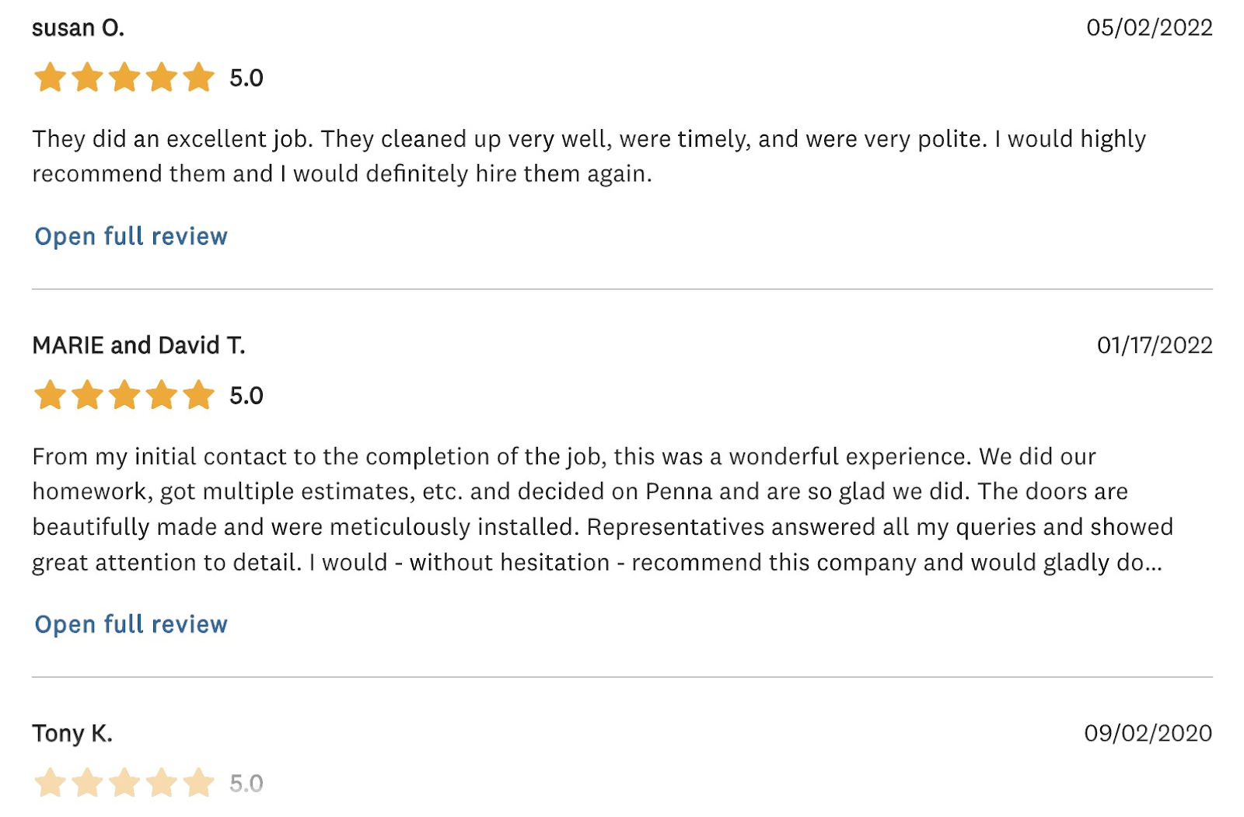This screenshot has width=1244, height=817.
Task: Open the full review from susan O.
Action: pyautogui.click(x=129, y=236)
